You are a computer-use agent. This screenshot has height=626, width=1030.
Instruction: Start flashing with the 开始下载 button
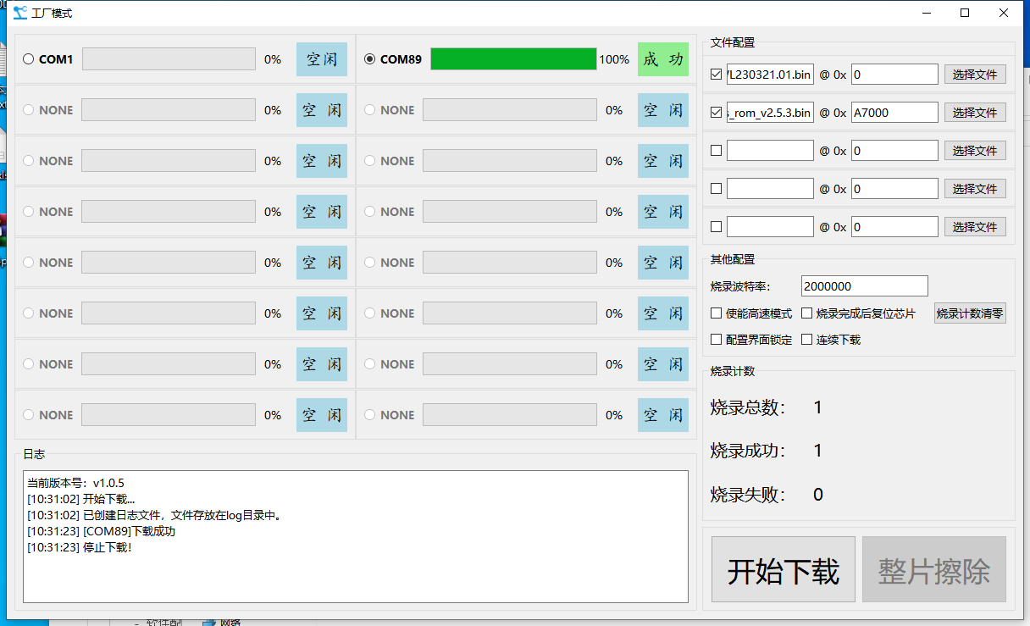(783, 572)
